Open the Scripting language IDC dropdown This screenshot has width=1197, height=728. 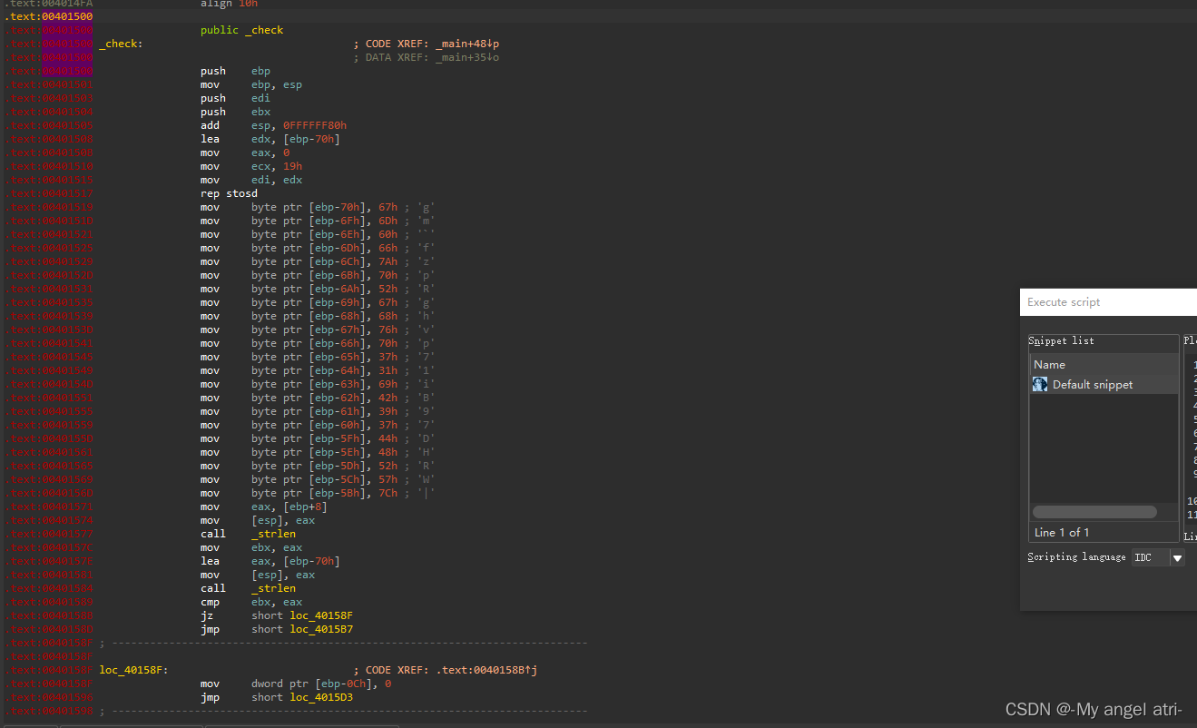(x=1177, y=557)
